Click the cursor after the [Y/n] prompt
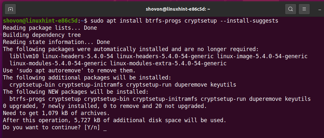 pos(104,128)
